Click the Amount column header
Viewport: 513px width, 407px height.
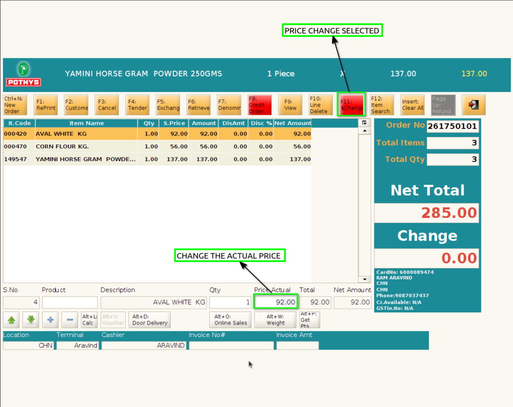click(x=204, y=123)
